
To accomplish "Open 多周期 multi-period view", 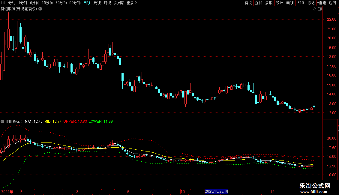I will click(x=119, y=3).
